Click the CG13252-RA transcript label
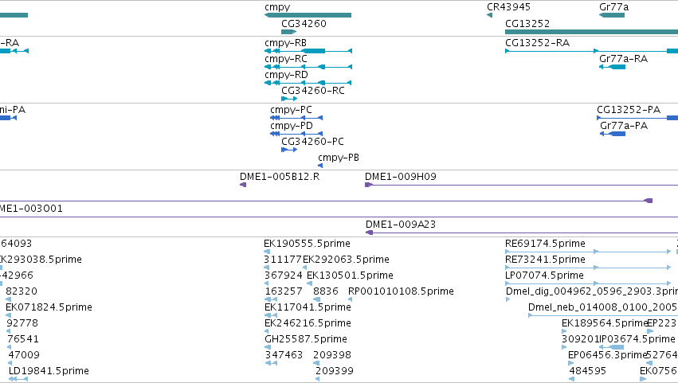This screenshot has width=678, height=383. (537, 42)
